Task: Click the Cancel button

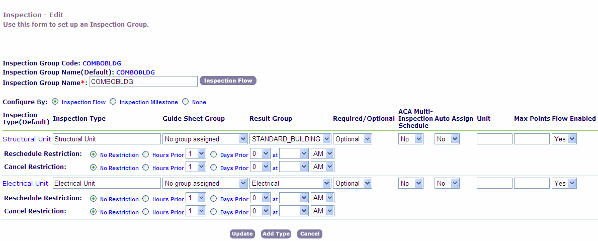Action: (x=309, y=234)
